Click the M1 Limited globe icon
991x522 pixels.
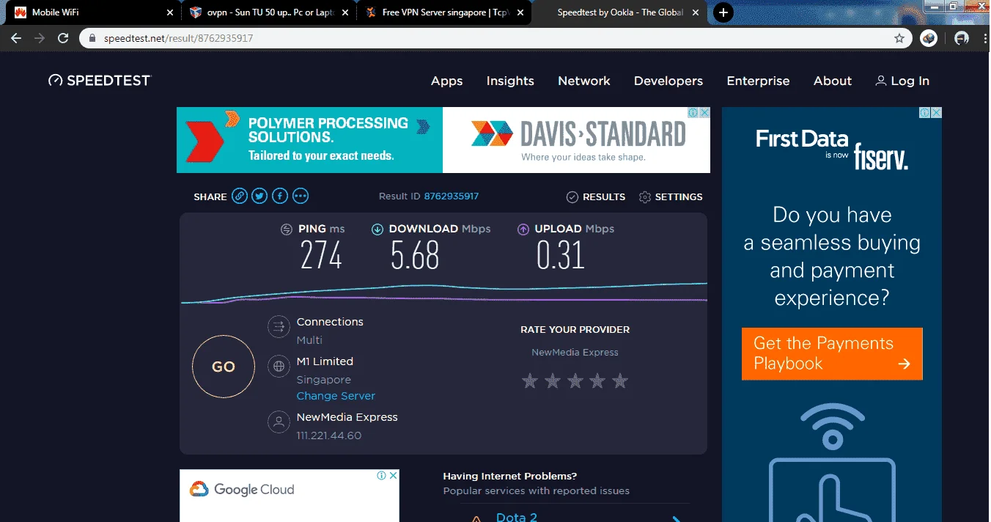(x=279, y=366)
